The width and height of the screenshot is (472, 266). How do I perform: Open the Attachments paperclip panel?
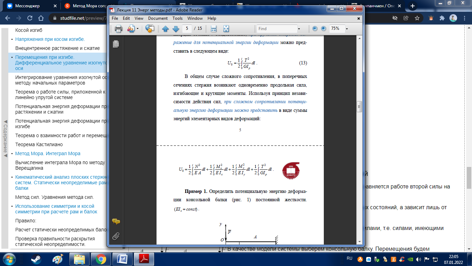(x=116, y=236)
